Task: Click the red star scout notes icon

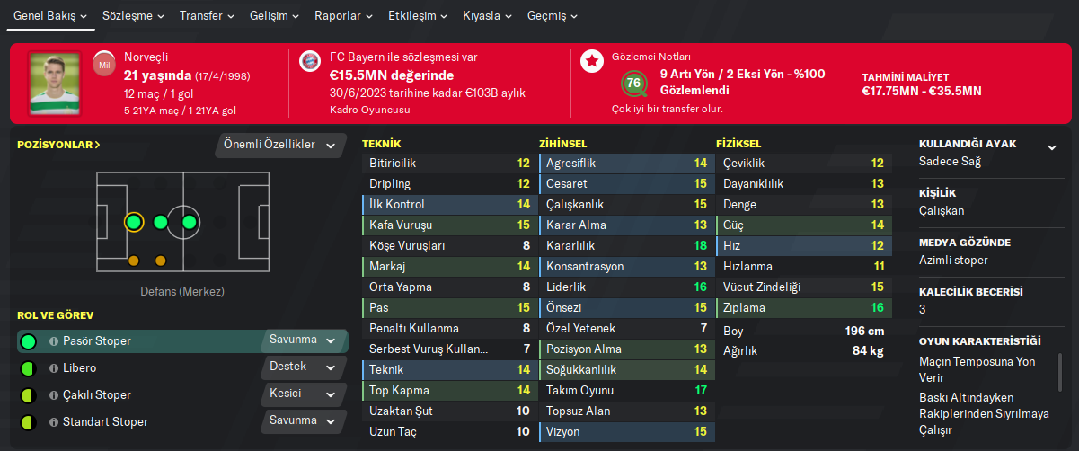Action: point(592,61)
